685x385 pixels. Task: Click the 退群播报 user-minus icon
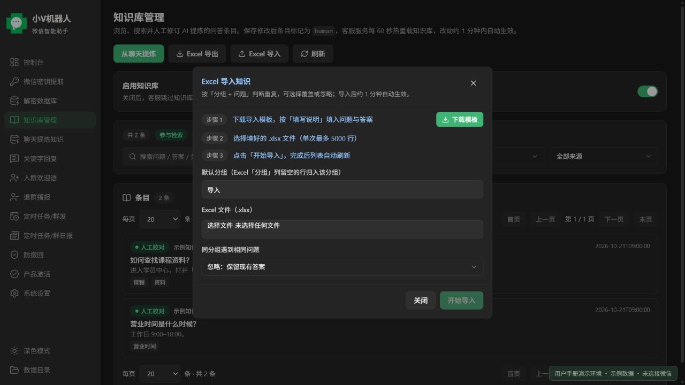[14, 197]
